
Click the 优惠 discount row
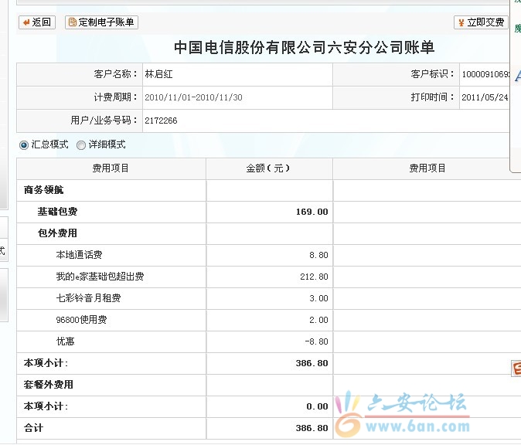[x=65, y=341]
